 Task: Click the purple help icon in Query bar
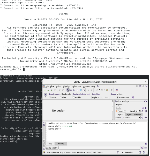(133, 98)
